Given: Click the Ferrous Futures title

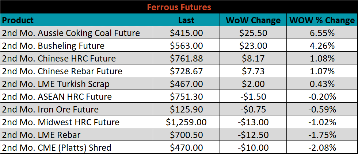Looking at the screenshot, I should (x=179, y=7).
